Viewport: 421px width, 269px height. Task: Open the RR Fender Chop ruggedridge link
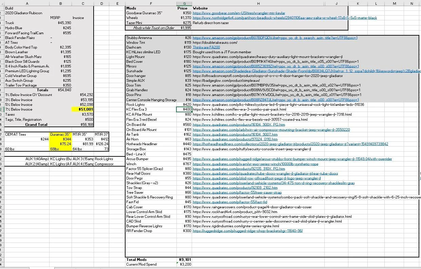(247, 231)
